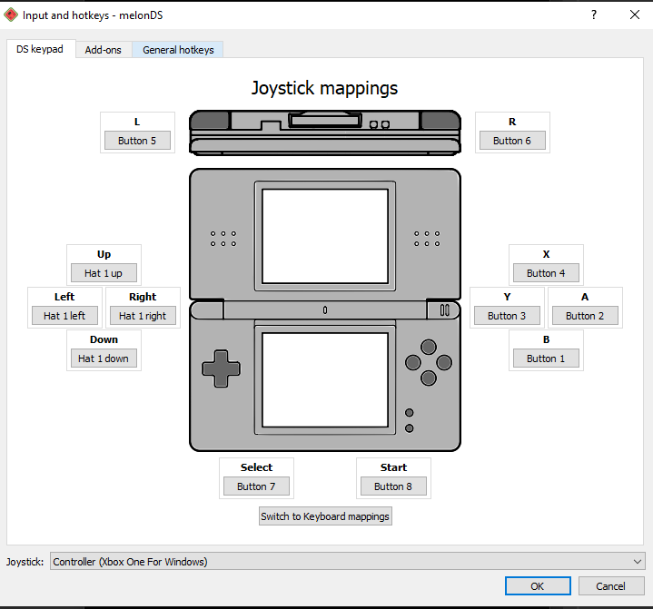This screenshot has height=609, width=653.
Task: Change the Left mapping Hat 1 left
Action: 64,316
